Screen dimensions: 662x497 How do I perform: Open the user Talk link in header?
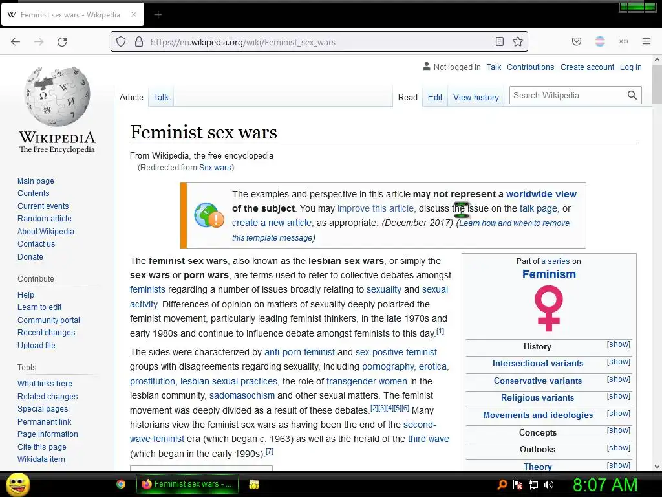pos(493,67)
